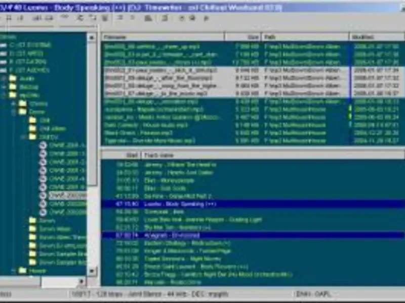405x303 pixels.
Task: Click the Track name column header
Action: click(273, 155)
